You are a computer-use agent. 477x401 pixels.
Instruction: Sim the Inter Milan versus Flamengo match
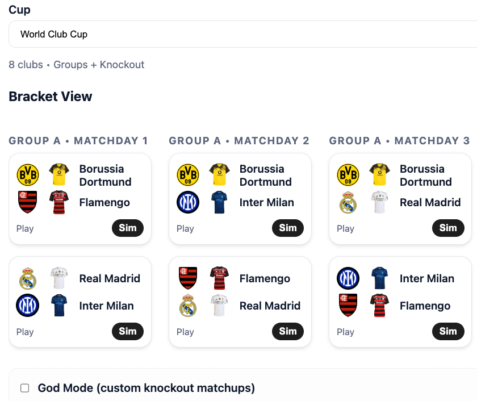tap(448, 331)
